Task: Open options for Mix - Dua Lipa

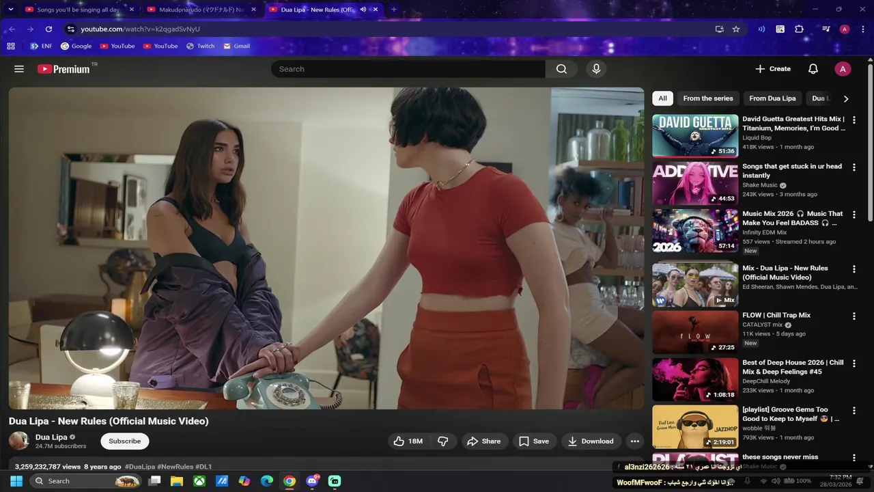Action: 854,269
